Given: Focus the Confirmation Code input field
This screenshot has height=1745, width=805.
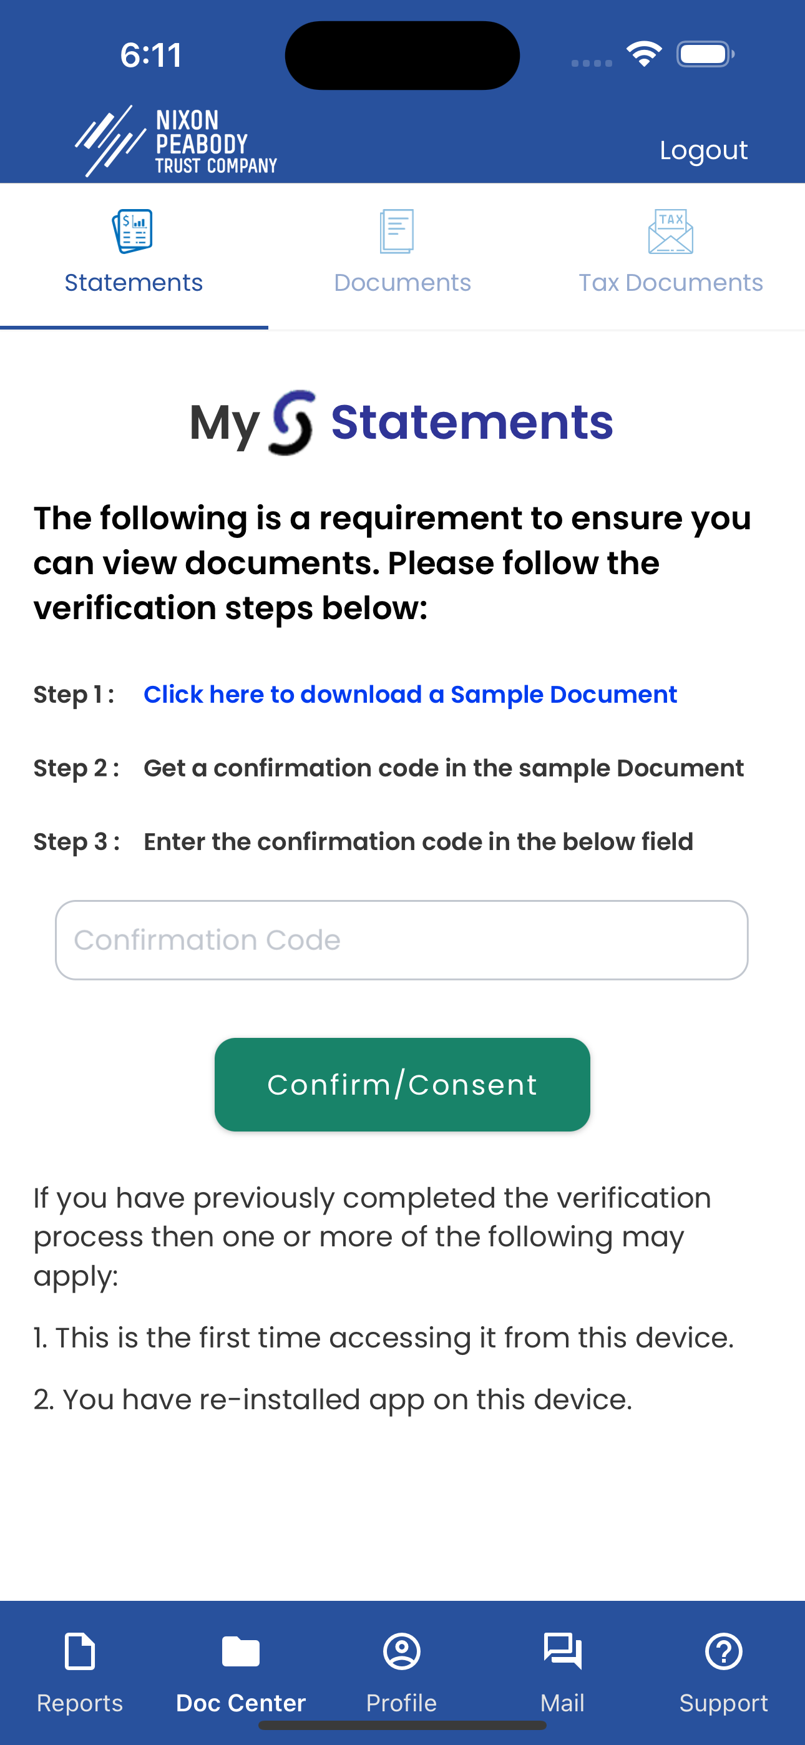Looking at the screenshot, I should pos(402,941).
